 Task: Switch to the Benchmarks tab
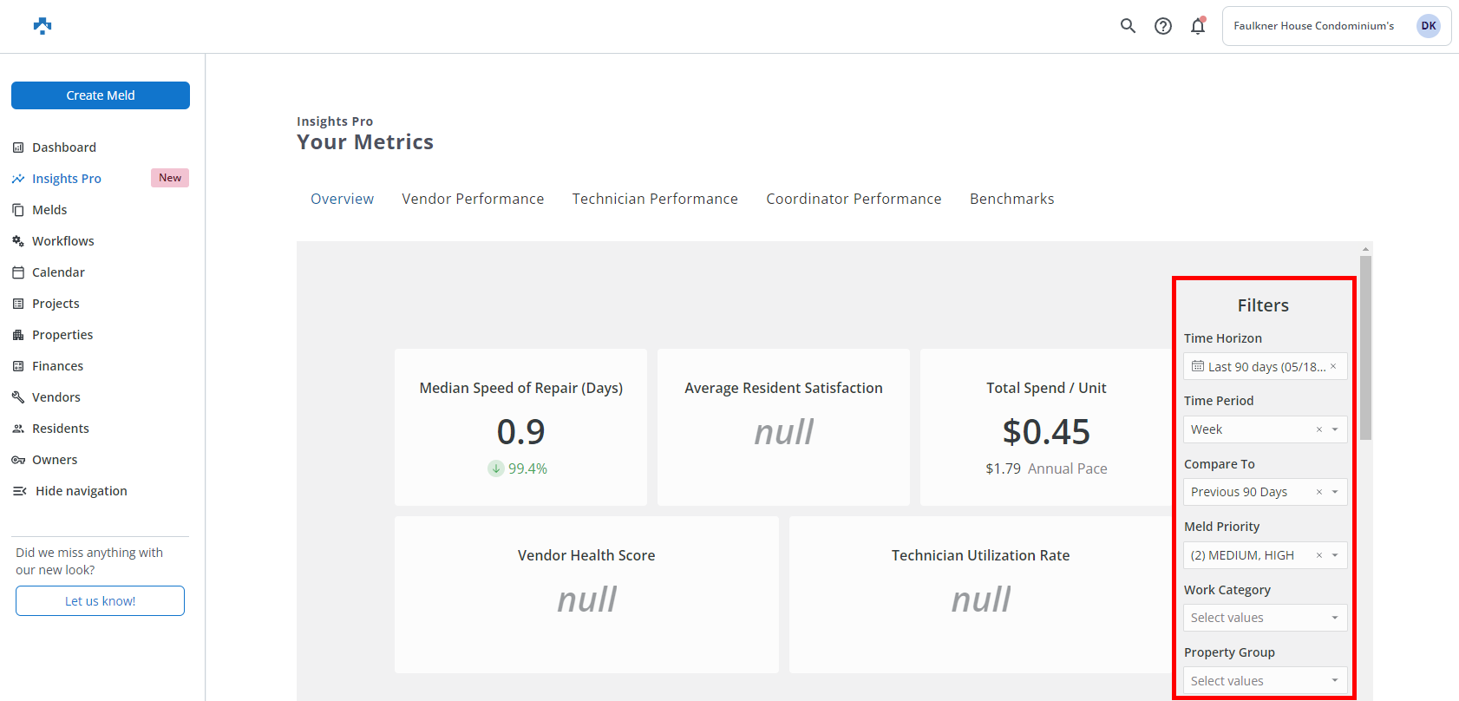point(1011,199)
